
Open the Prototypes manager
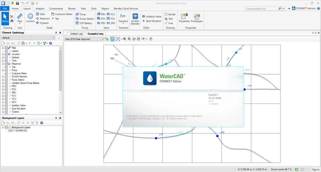(197, 18)
